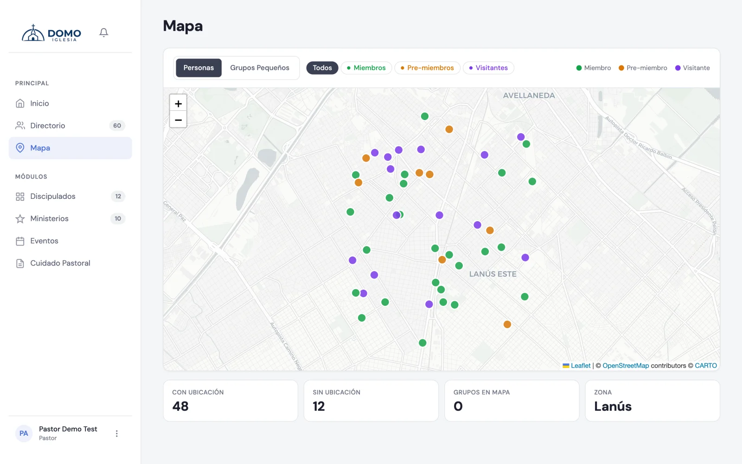
Task: Click the notification bell icon
Action: point(104,32)
